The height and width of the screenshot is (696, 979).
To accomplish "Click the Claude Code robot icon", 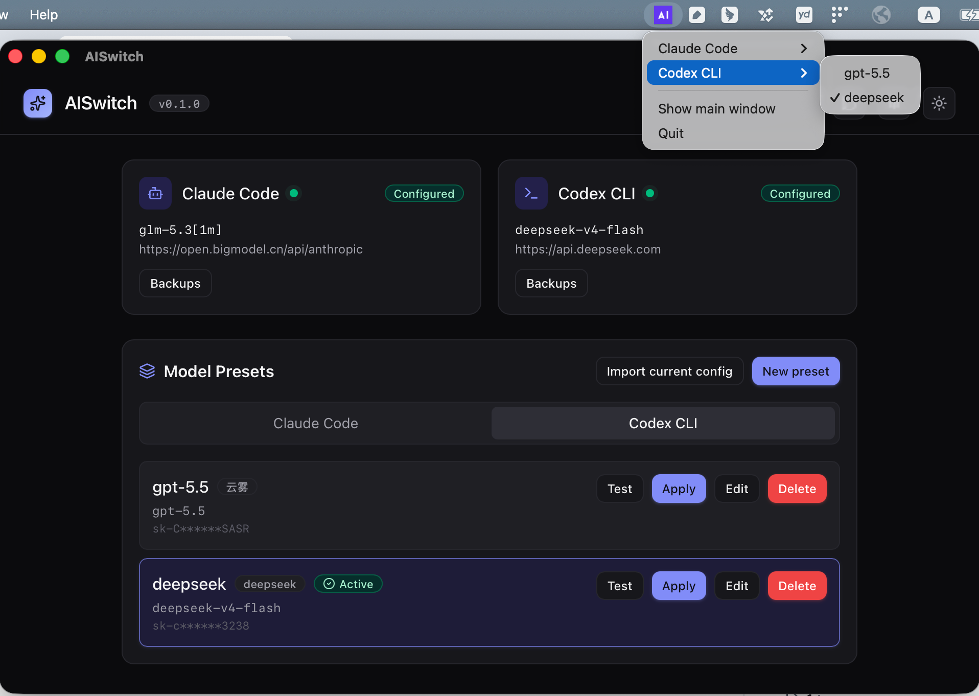I will tap(155, 193).
